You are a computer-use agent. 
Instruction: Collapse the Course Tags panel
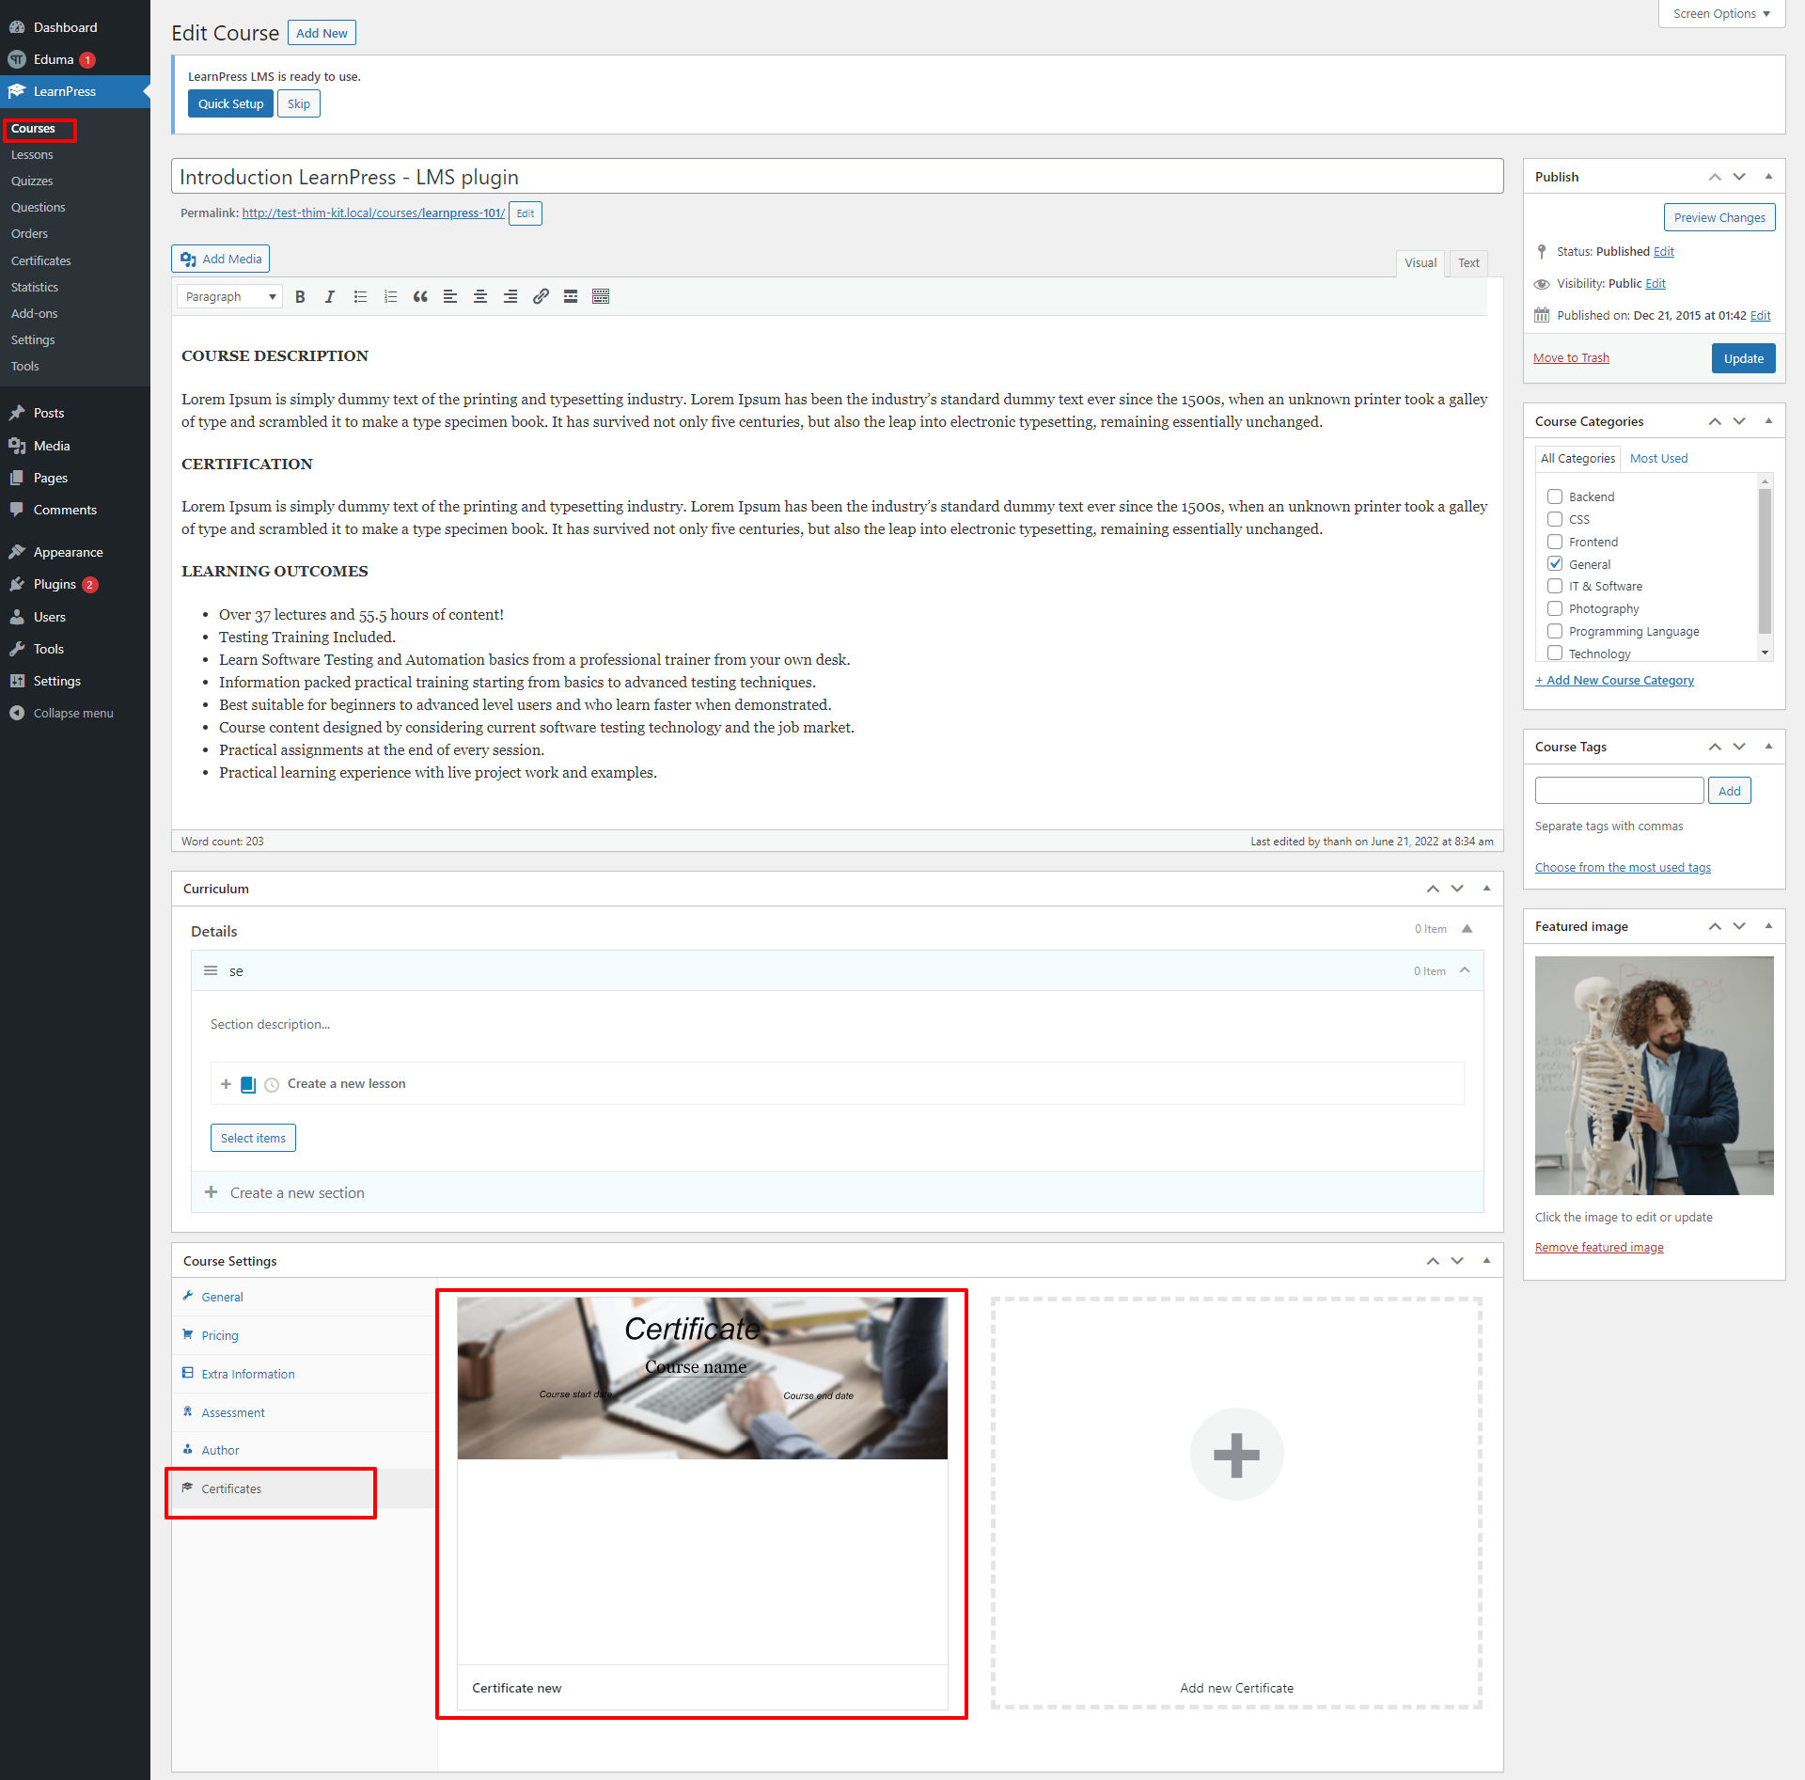point(1768,747)
